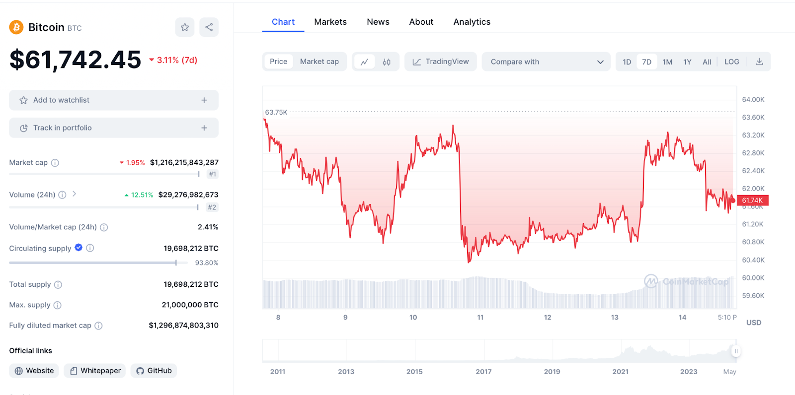Click the $1,216,215,843,287 market cap value

184,162
